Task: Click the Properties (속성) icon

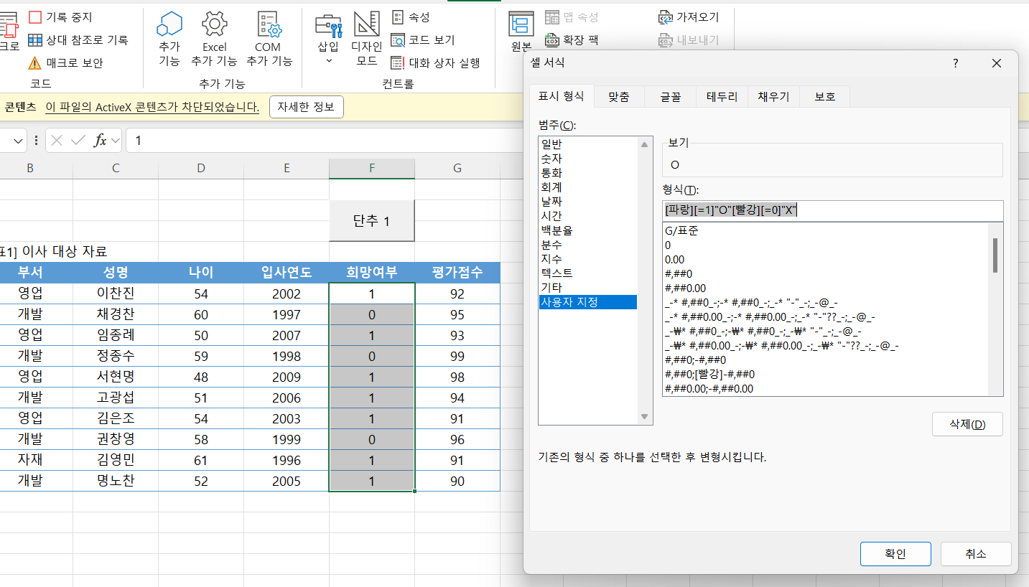Action: tap(399, 17)
